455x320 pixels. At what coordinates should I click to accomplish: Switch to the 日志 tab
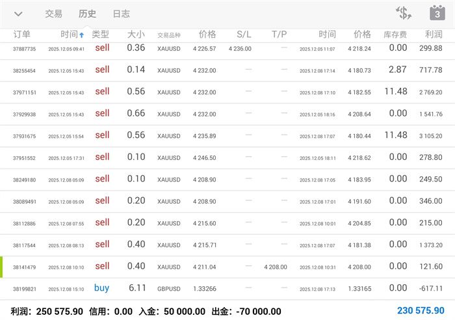(x=122, y=14)
